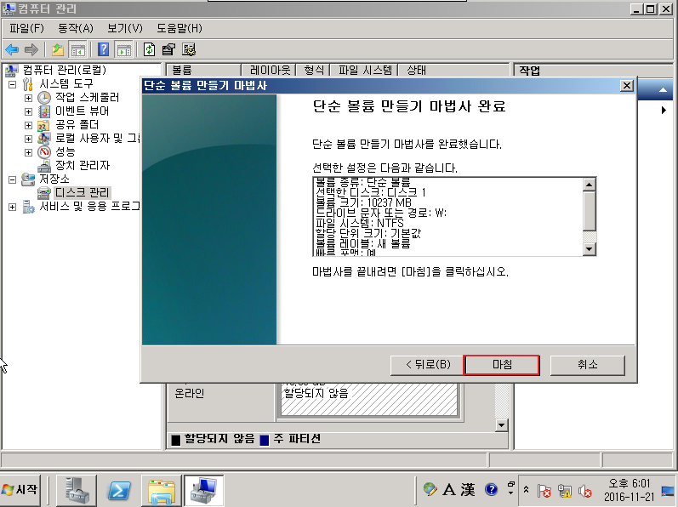Collapse the 작업 pane section arrow
The height and width of the screenshot is (507, 678).
(663, 90)
